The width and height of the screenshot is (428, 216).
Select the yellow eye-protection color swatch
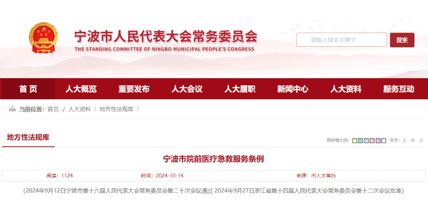point(355,141)
